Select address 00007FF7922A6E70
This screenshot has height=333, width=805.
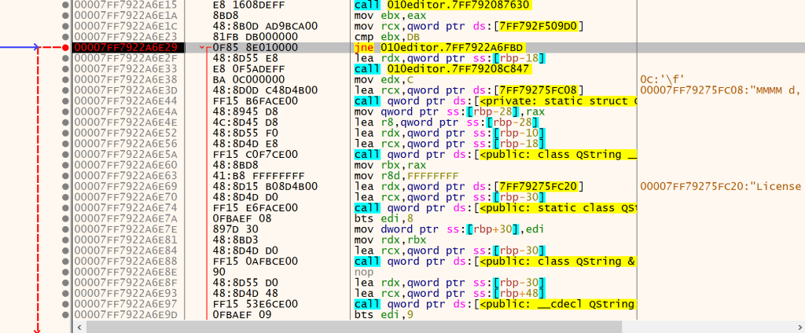click(126, 197)
